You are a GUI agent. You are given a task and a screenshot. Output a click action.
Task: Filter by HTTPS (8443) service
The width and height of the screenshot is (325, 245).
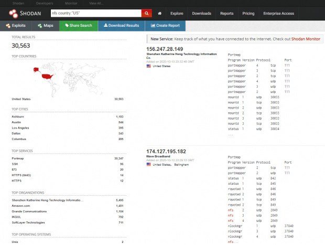click(x=21, y=175)
